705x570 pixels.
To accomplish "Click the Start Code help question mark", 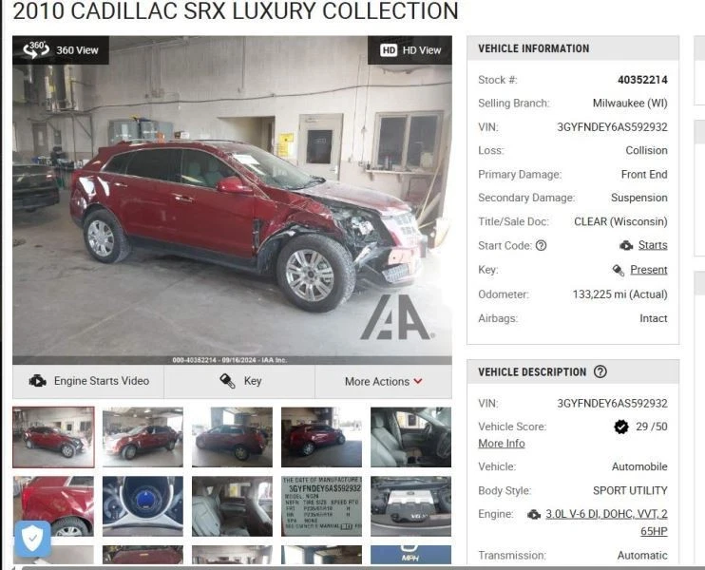I will click(x=542, y=245).
